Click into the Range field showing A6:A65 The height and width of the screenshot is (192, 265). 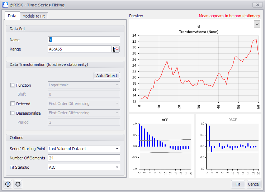pos(79,49)
